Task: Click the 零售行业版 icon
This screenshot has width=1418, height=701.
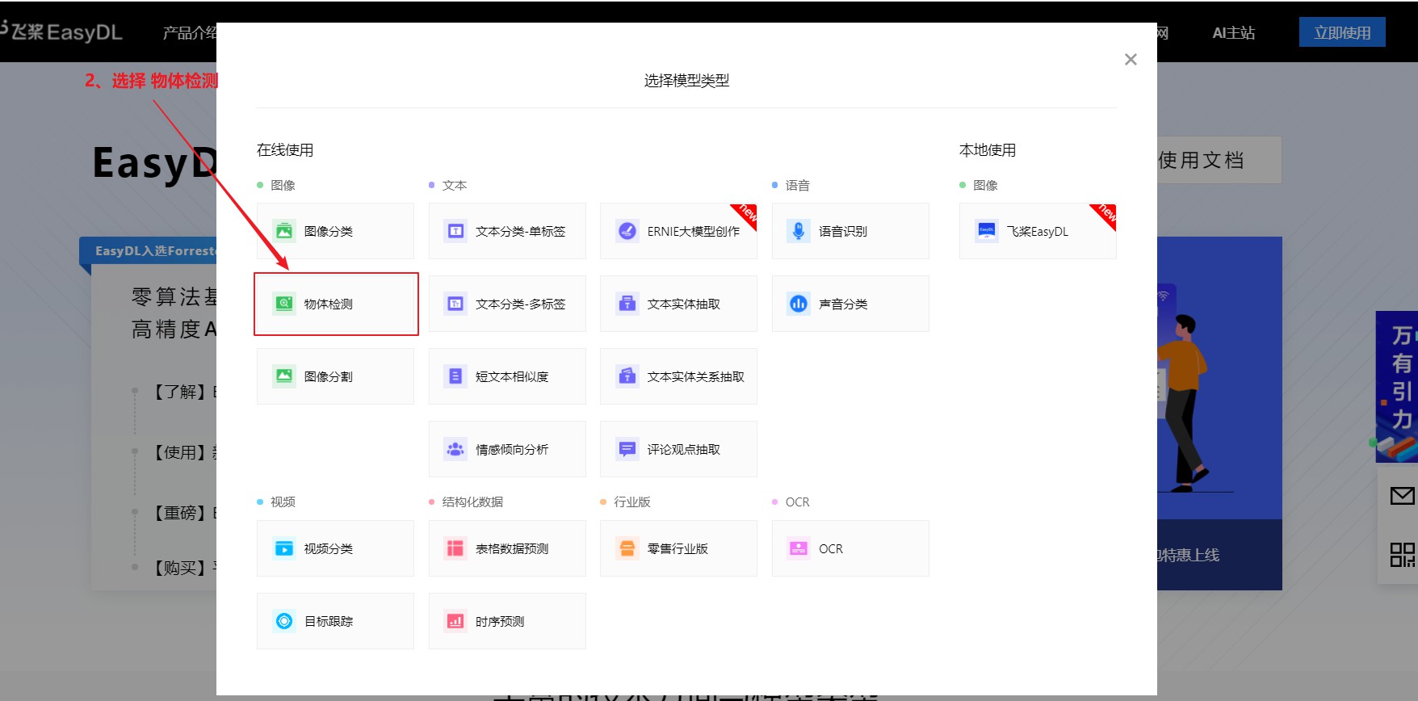Action: click(x=627, y=548)
